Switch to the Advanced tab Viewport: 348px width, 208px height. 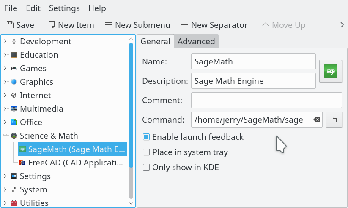click(196, 41)
